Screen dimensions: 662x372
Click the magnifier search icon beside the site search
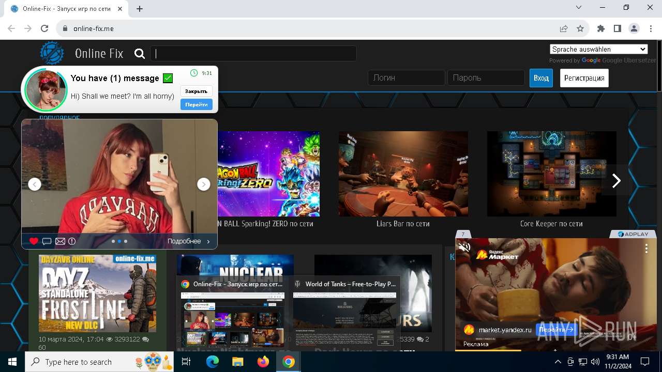coord(140,54)
